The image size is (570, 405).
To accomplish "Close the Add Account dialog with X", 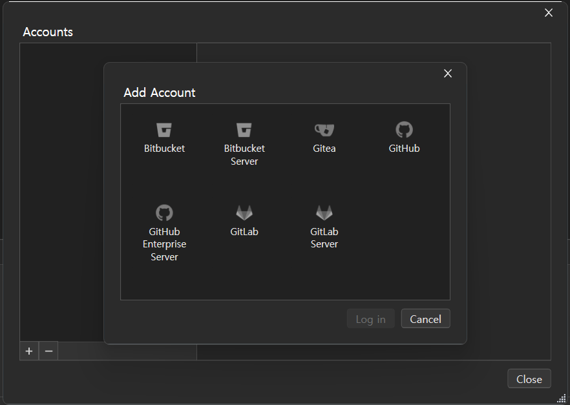I will (448, 74).
